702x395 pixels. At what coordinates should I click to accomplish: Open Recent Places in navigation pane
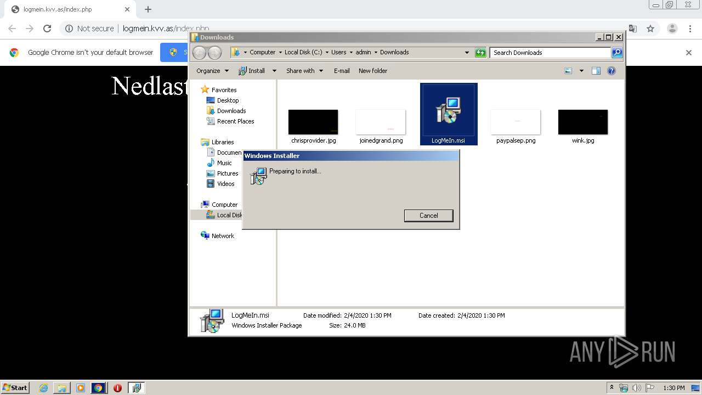tap(235, 121)
